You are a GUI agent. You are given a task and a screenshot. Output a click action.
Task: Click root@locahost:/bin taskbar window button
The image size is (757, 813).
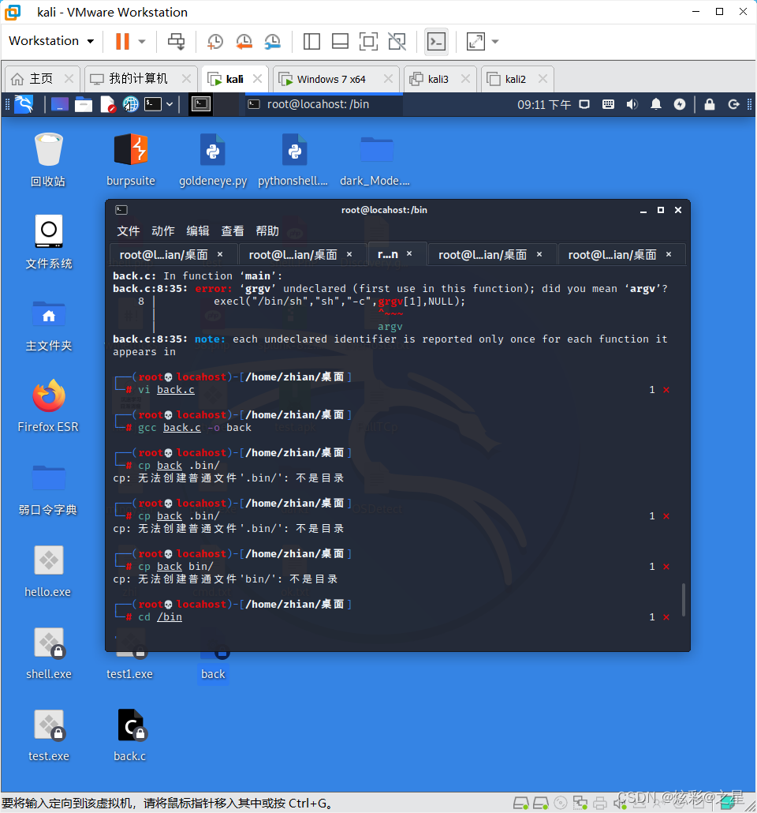323,104
